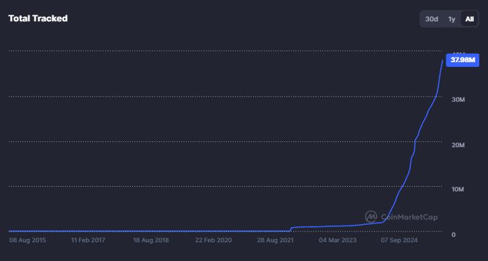Click the 28 Aug 2021 date label
488x261 pixels.
click(275, 240)
